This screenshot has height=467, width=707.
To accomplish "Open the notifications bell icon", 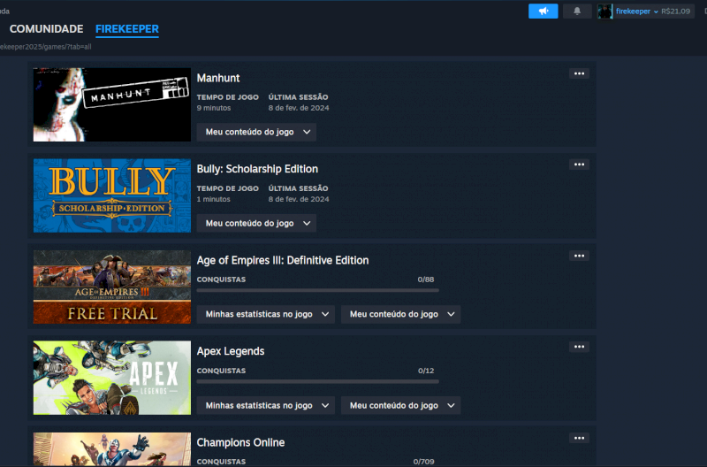I will click(577, 11).
